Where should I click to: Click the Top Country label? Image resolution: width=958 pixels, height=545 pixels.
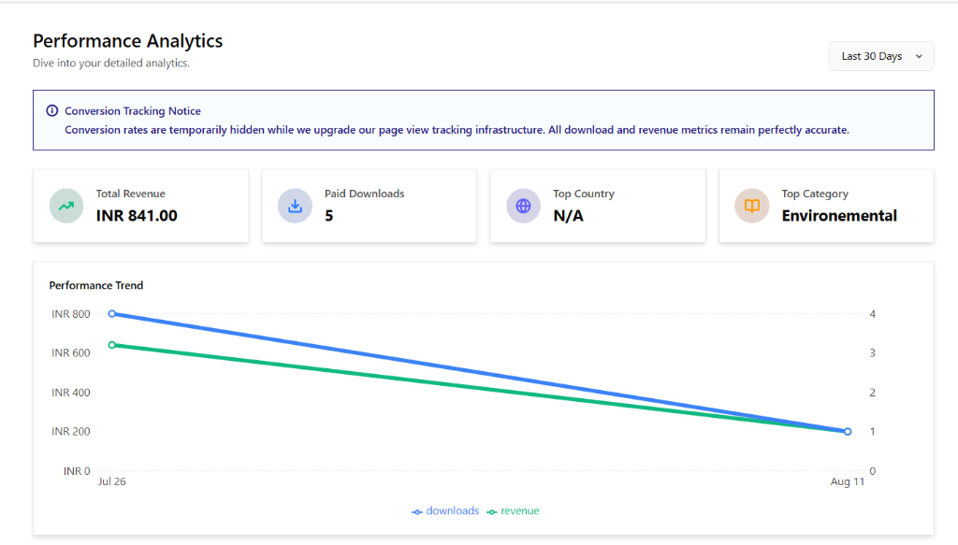[584, 194]
